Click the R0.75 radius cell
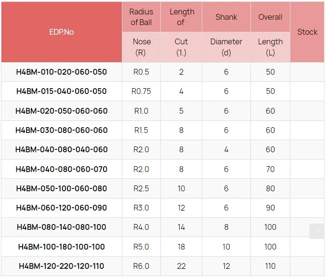The width and height of the screenshot is (326, 278). tap(142, 92)
